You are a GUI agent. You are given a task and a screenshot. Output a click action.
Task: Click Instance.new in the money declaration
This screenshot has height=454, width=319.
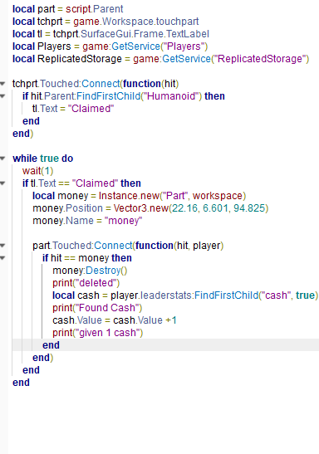129,196
